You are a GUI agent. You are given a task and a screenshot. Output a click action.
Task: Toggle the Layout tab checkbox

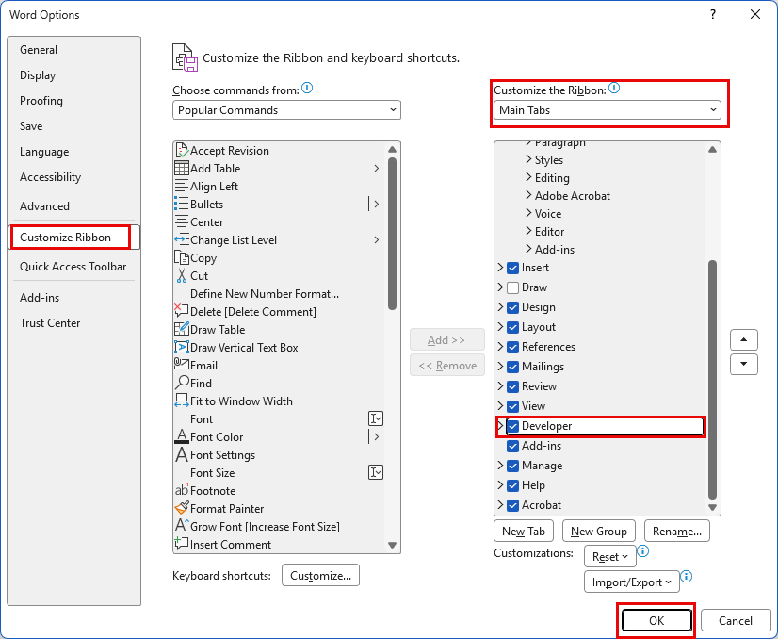click(x=513, y=328)
